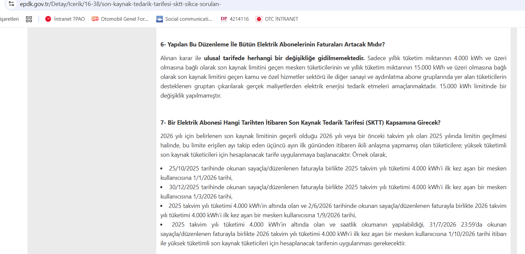Click the red İntranet TPAO favicon
The image size is (525, 254).
click(48, 19)
